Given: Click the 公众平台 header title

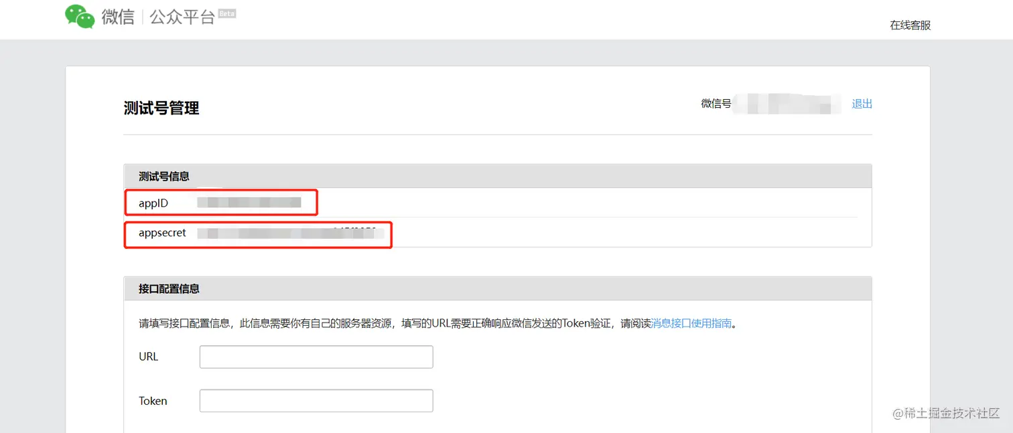Looking at the screenshot, I should coord(182,17).
